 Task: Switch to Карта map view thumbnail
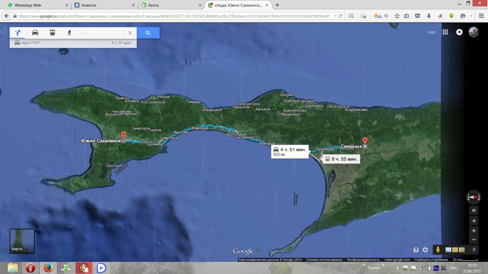pos(22,241)
